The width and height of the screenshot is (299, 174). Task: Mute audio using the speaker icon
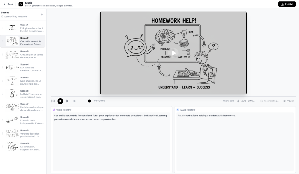point(75,101)
